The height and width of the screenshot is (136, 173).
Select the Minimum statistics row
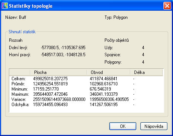[86, 89]
